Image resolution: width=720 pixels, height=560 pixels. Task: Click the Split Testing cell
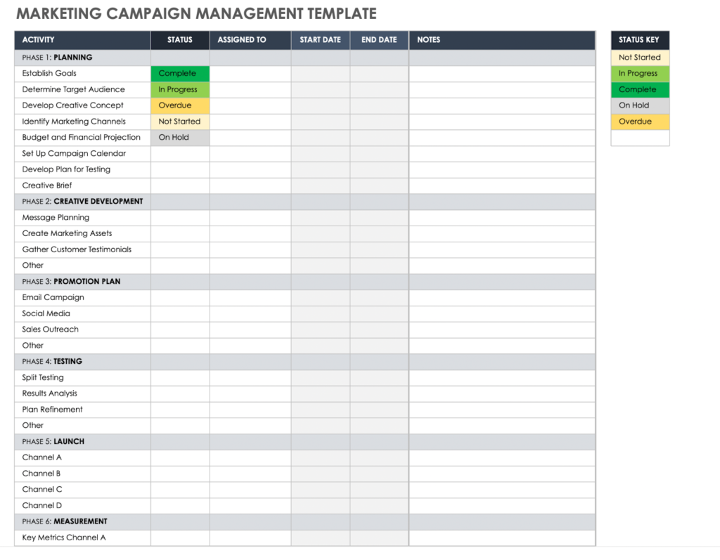pyautogui.click(x=83, y=378)
